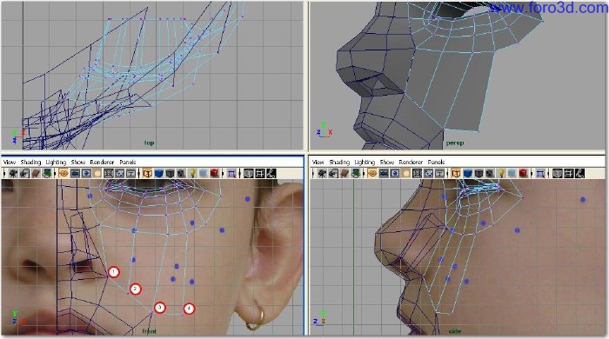
Task: Toggle X-Ray Active Components icon in side panel
Action: pos(569,173)
